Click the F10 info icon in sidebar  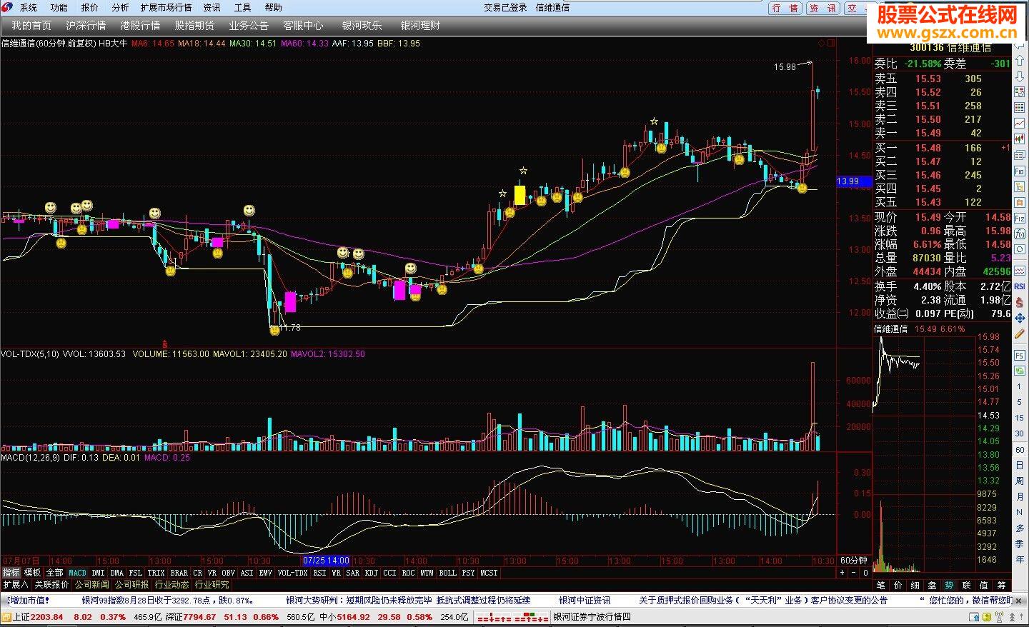(x=1020, y=171)
